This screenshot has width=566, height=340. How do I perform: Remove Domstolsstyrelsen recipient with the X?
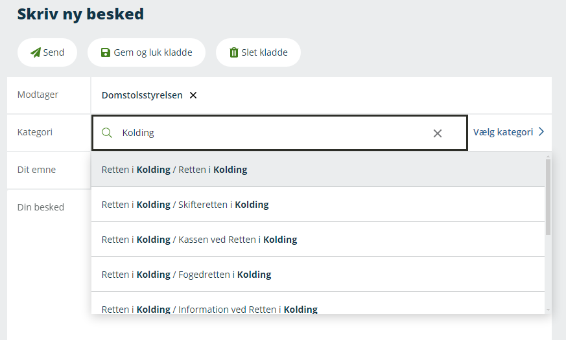pyautogui.click(x=193, y=95)
